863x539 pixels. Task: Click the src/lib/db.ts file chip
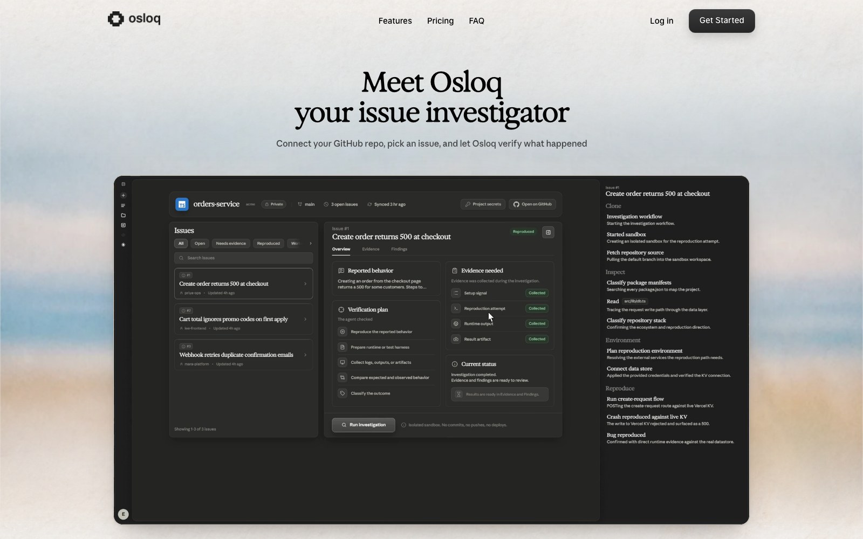tap(635, 301)
